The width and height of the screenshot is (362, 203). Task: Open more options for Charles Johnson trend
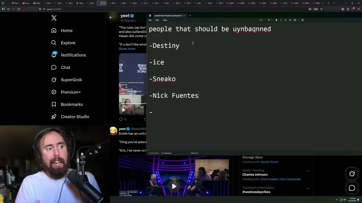307,171
